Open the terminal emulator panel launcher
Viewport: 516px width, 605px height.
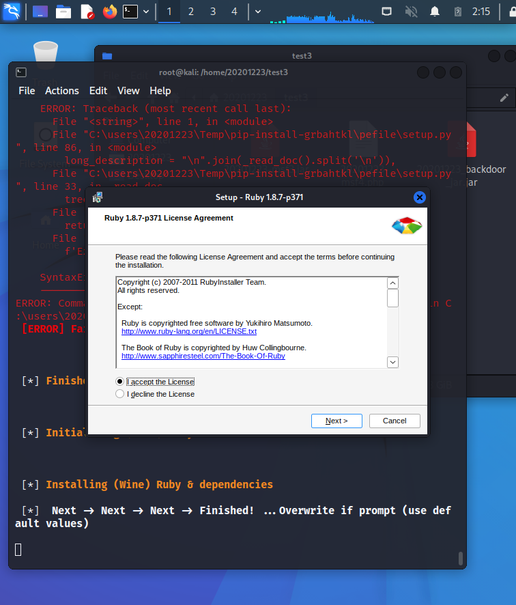coord(130,12)
